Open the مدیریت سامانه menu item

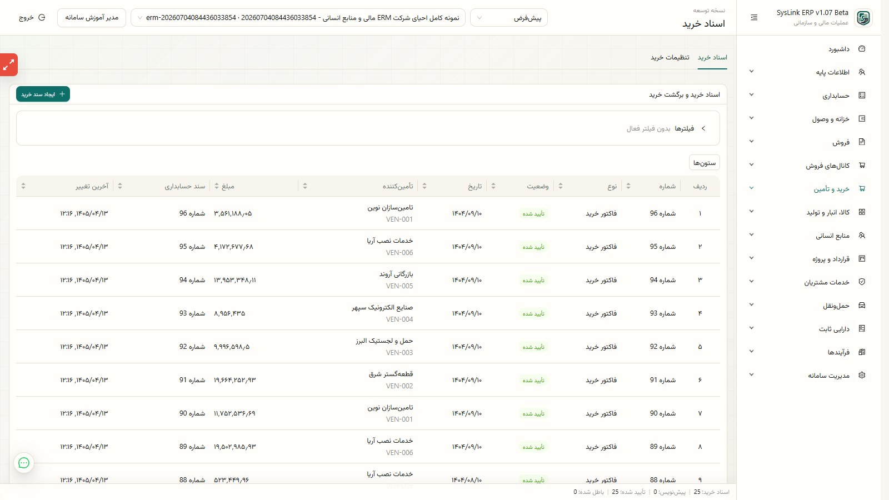[808, 376]
